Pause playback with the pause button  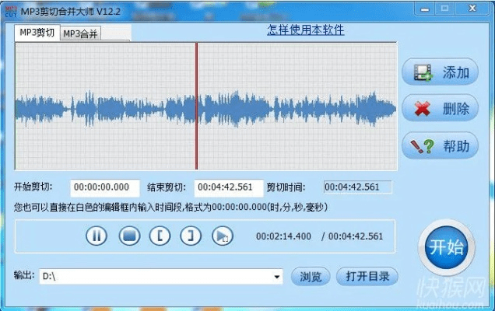tap(97, 236)
